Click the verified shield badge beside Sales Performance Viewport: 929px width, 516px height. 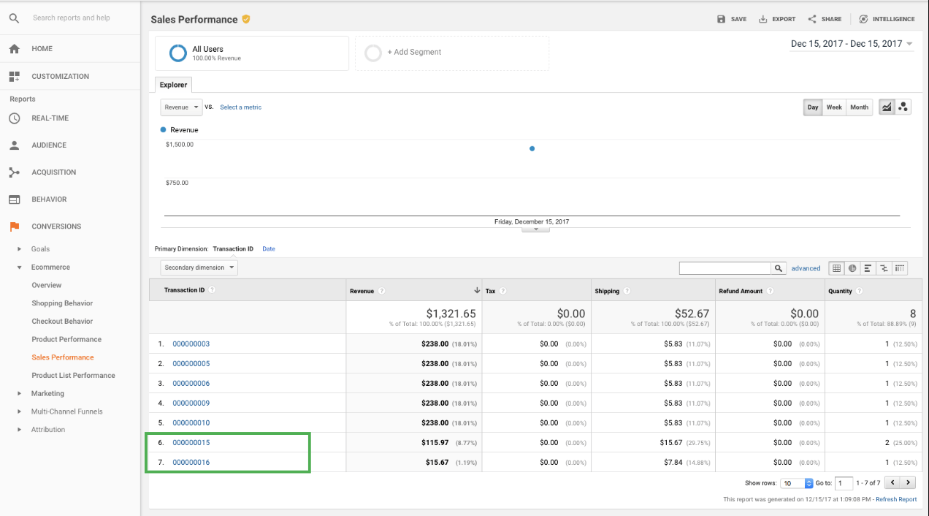tap(246, 19)
